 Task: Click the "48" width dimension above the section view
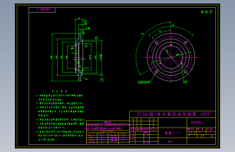79,18
